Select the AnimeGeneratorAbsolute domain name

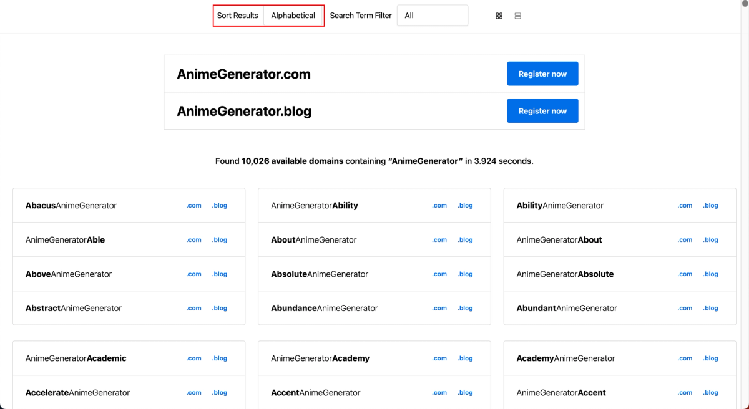(x=565, y=274)
